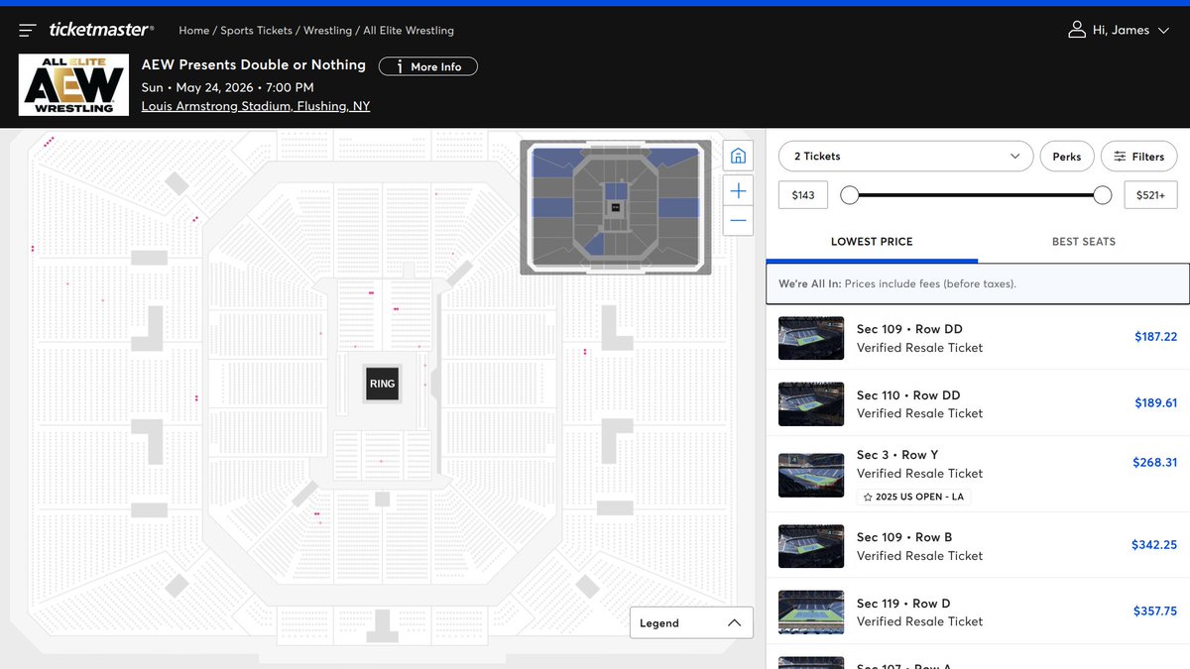Switch to Lowest Price tab
Screen dimensions: 1190x669
pyautogui.click(x=872, y=242)
